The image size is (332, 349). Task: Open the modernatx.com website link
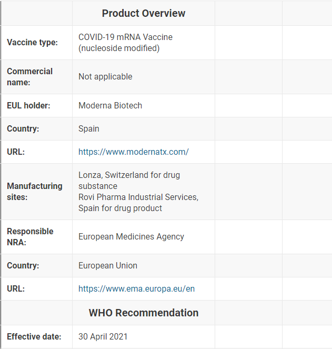pos(134,152)
